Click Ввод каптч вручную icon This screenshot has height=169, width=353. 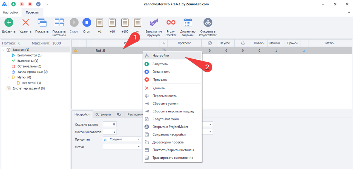click(153, 23)
